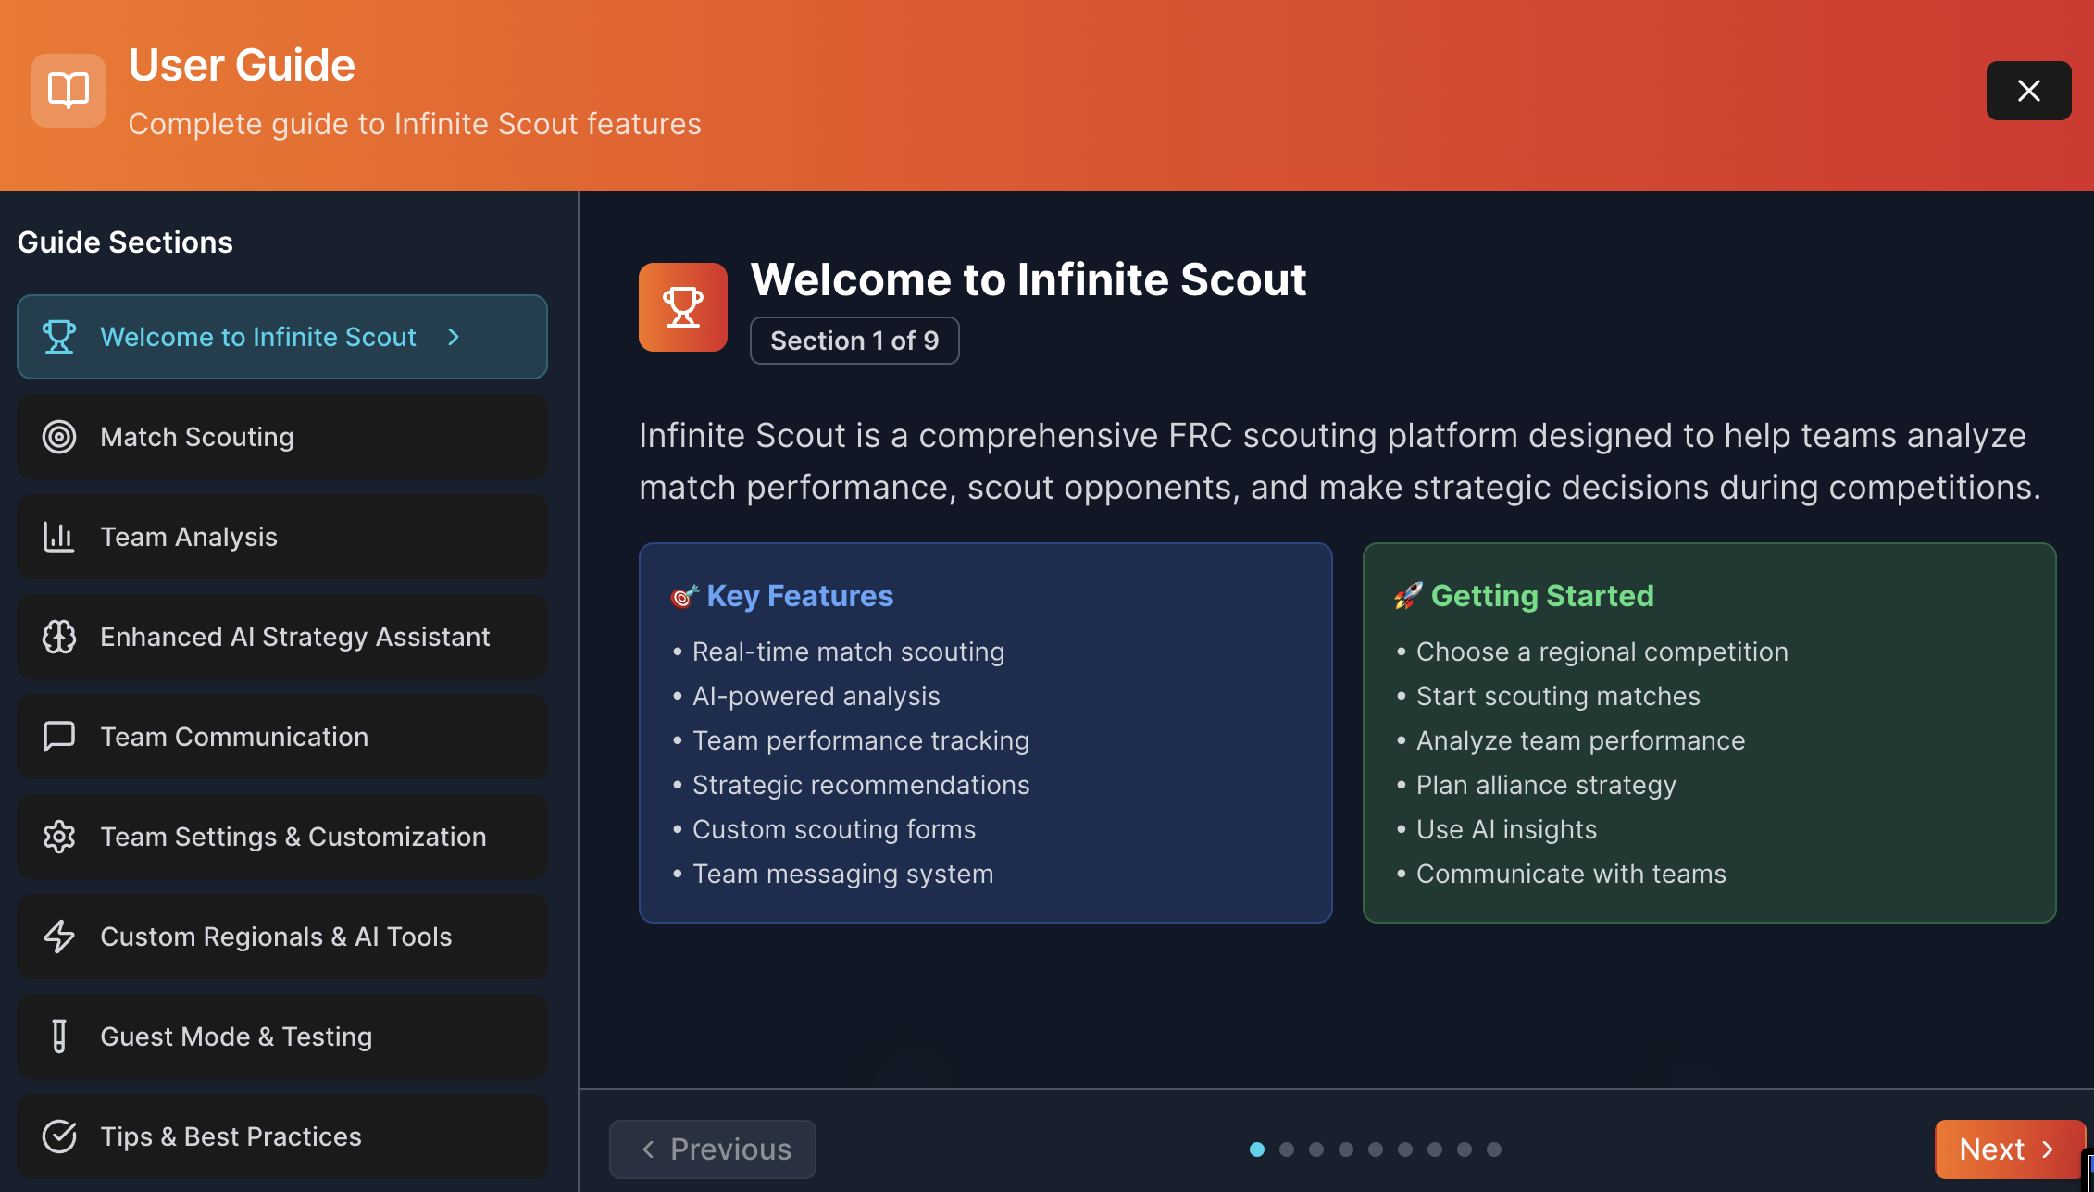The height and width of the screenshot is (1192, 2094).
Task: Click the test tube Guest Mode icon
Action: [x=59, y=1037]
